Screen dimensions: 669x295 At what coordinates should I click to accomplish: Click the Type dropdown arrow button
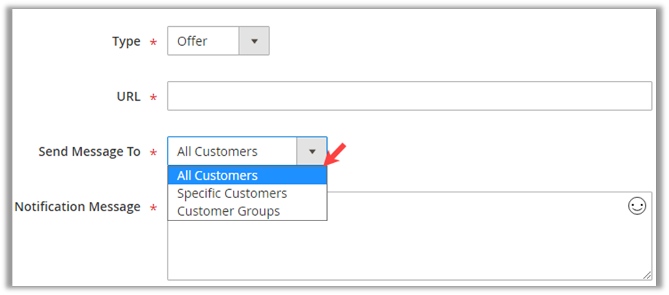(x=254, y=41)
